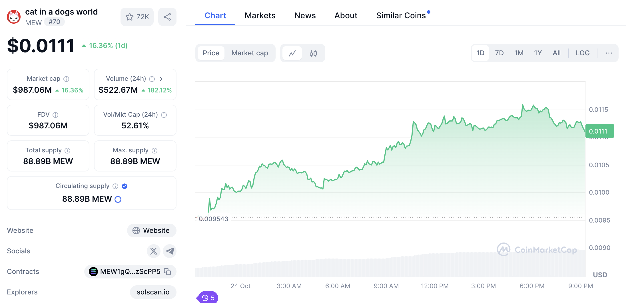Click the #70 rank badge
The height and width of the screenshot is (303, 626).
54,22
